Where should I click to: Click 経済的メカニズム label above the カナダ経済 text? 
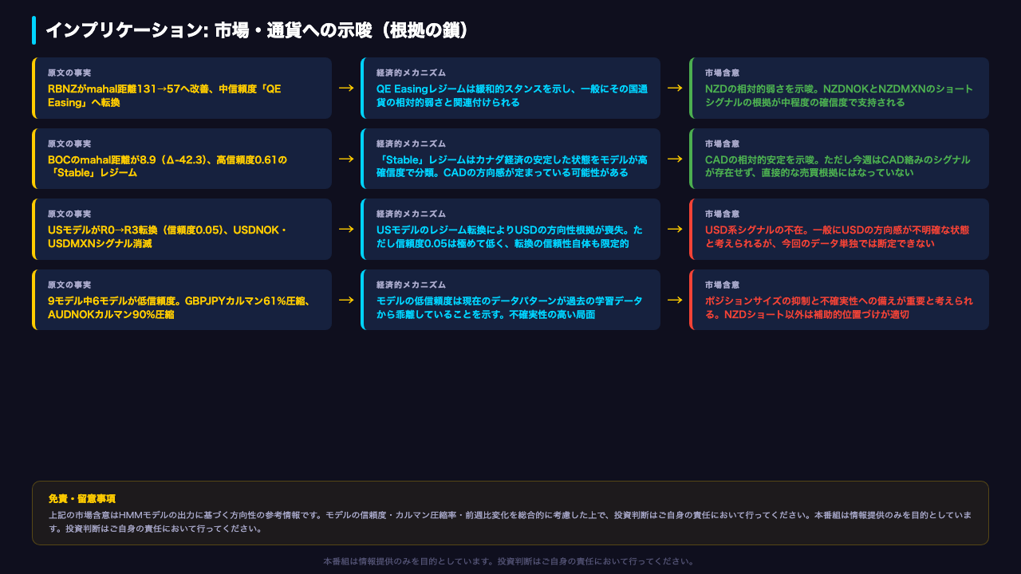[x=412, y=144]
